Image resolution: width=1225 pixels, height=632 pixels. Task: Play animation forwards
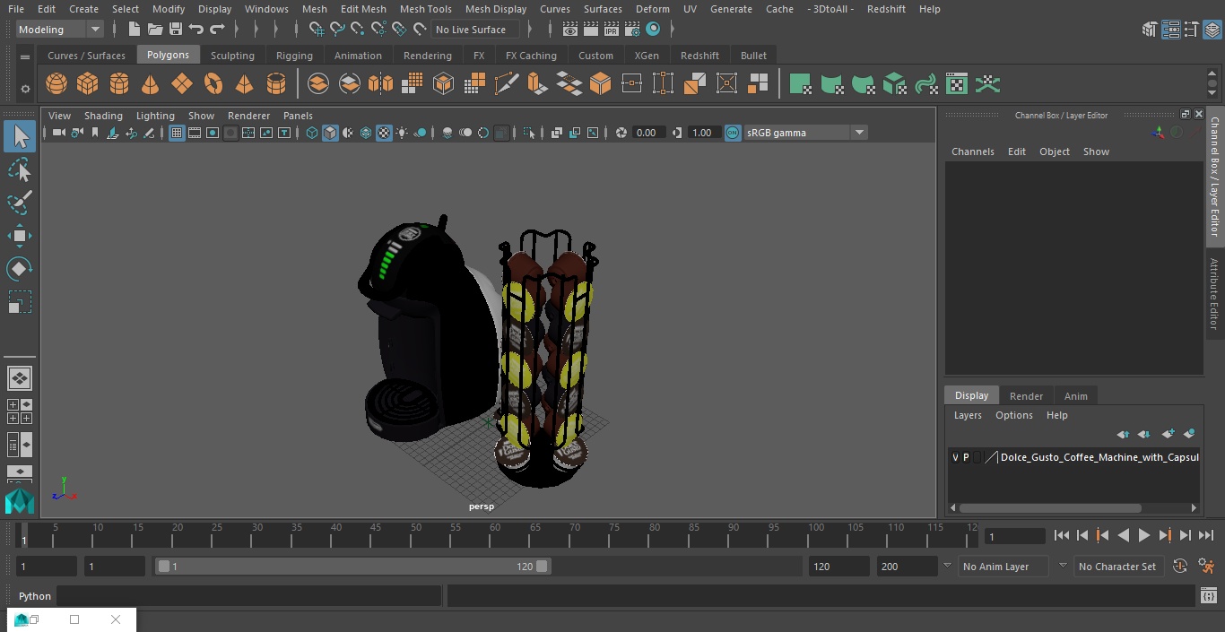(x=1144, y=535)
